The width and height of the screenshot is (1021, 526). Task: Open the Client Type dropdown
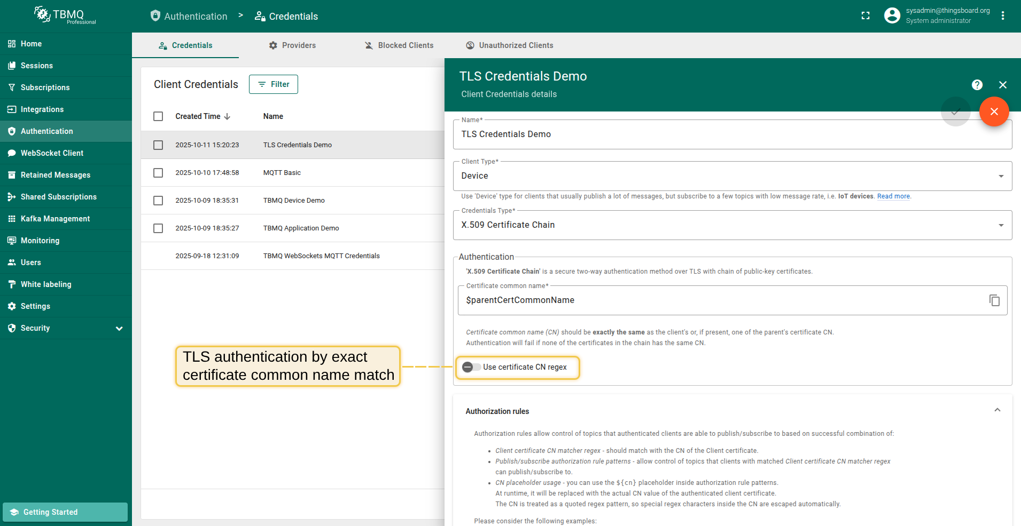(x=732, y=176)
